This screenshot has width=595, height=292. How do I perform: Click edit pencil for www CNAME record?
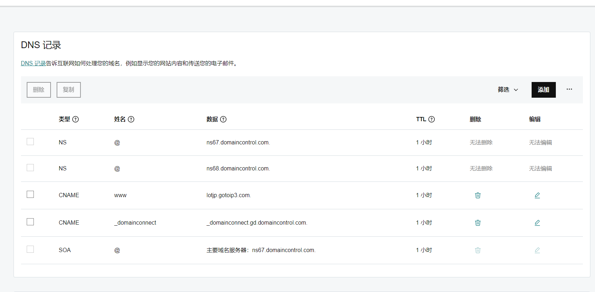pyautogui.click(x=537, y=195)
